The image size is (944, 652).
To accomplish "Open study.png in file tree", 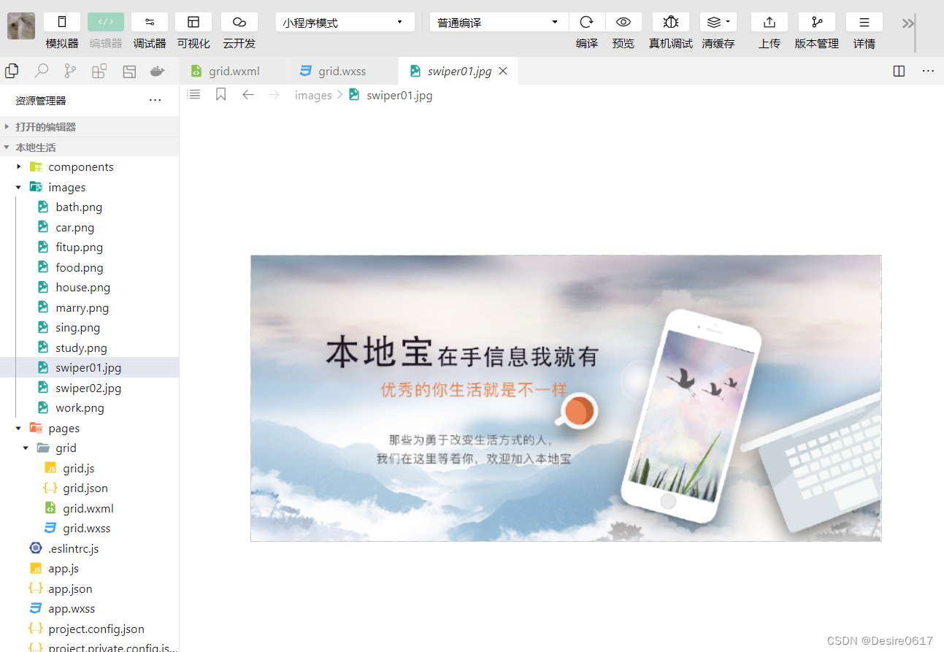I will [89, 348].
